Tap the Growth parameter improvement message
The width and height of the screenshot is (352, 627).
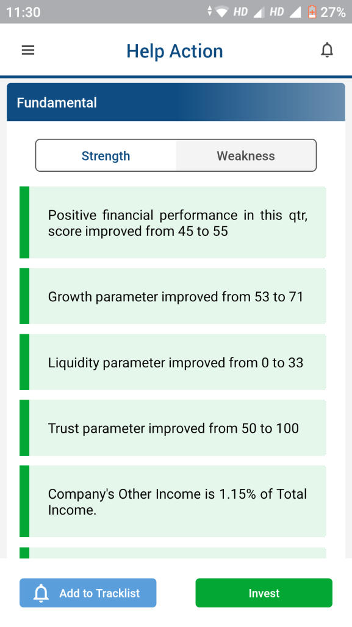coord(177,296)
